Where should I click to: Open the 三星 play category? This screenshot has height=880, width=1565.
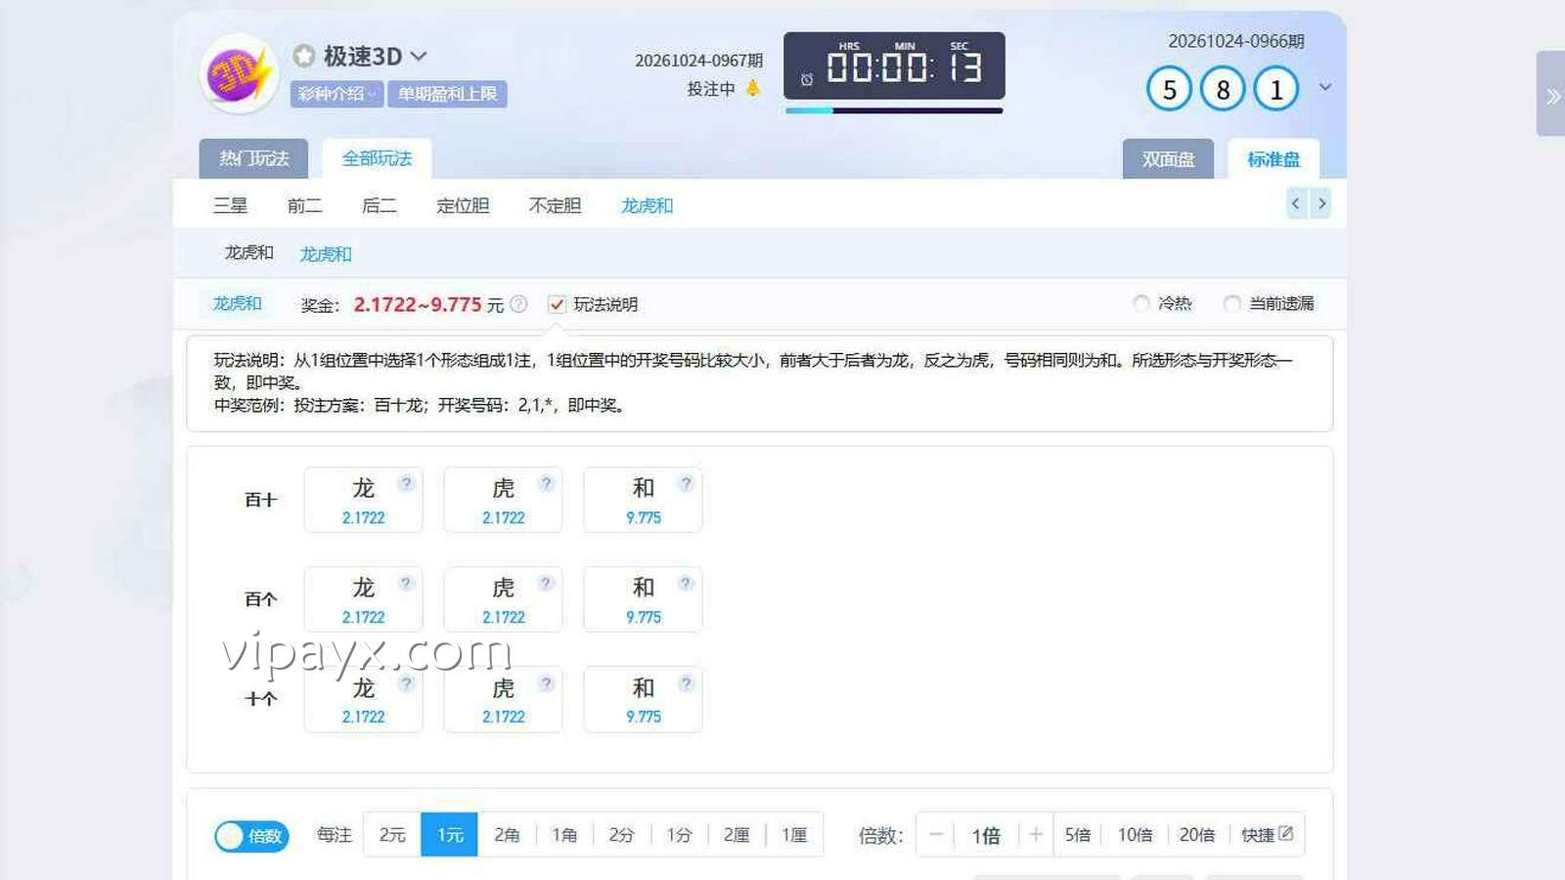click(231, 205)
